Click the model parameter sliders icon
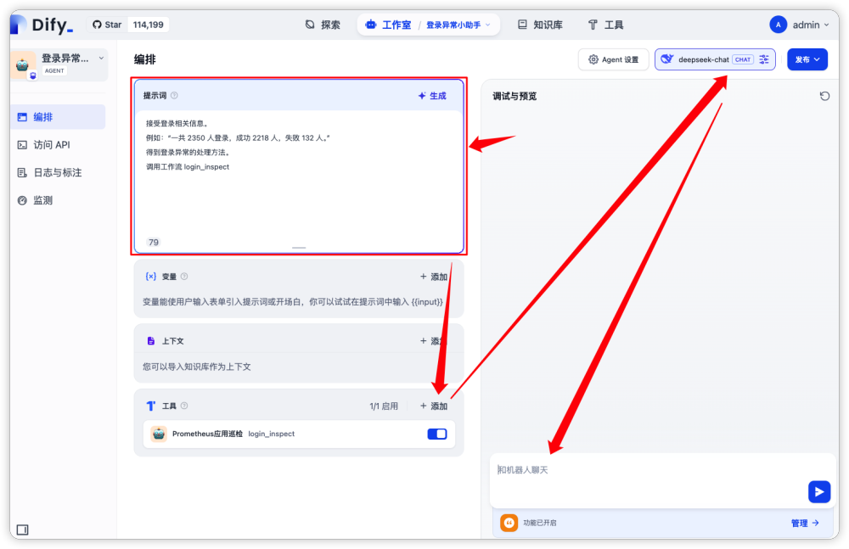 (764, 59)
